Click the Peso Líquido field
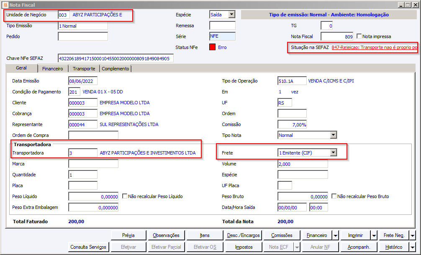Image resolution: width=421 pixels, height=255 pixels. tap(93, 196)
